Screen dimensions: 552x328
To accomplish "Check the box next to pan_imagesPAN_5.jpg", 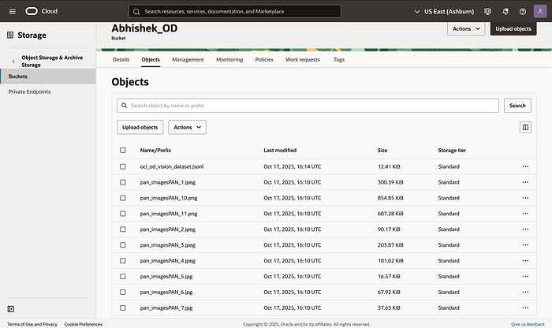I will point(122,276).
